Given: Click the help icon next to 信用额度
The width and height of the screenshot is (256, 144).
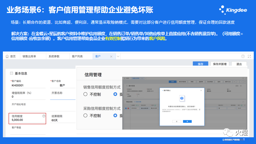Looking at the screenshot, I should pos(44,116).
